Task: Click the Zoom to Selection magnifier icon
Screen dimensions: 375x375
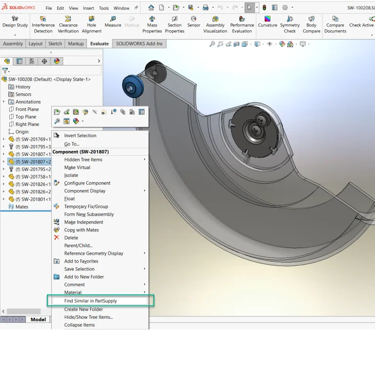Action: 57,121
